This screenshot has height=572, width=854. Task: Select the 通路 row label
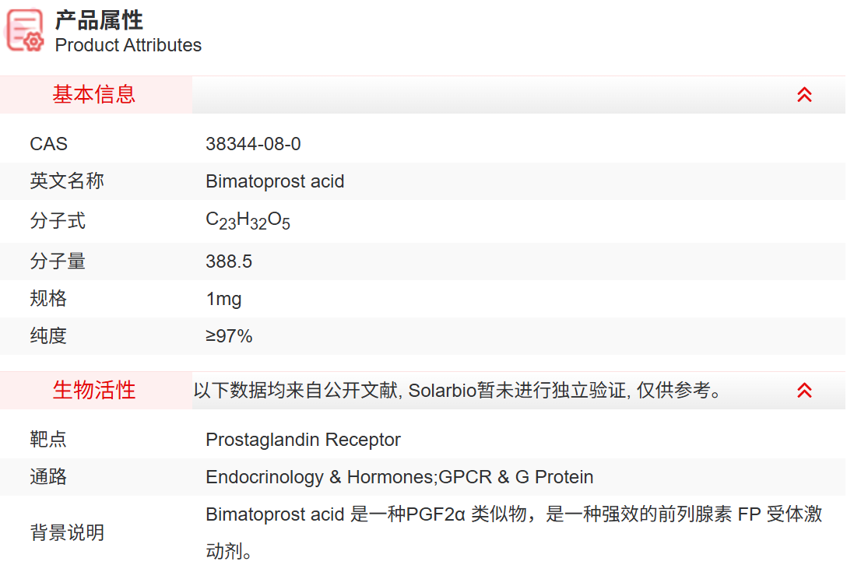[x=47, y=476]
